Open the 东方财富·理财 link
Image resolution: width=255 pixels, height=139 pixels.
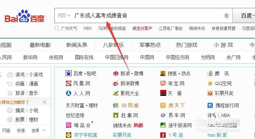click(82, 105)
